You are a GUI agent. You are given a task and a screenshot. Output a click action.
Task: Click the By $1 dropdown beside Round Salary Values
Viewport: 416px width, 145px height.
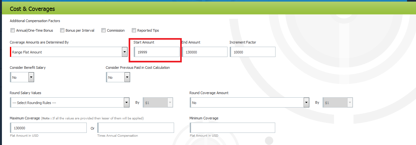[x=158, y=103]
